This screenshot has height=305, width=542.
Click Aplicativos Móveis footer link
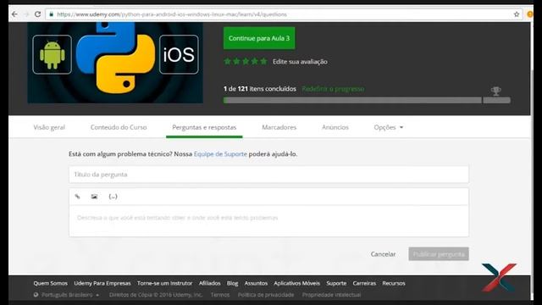(x=297, y=283)
